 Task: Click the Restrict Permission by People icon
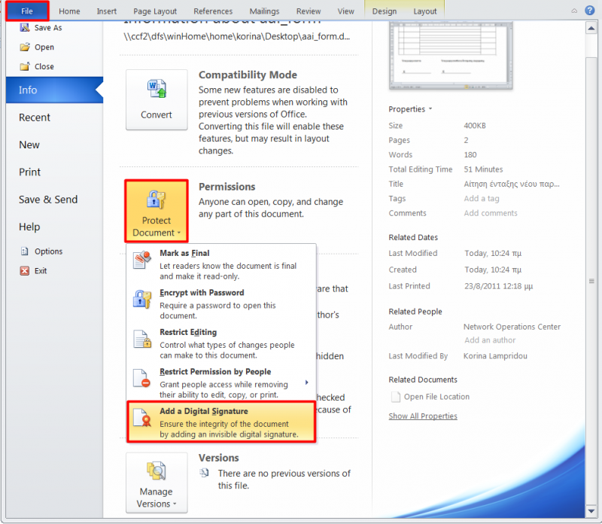pyautogui.click(x=141, y=379)
